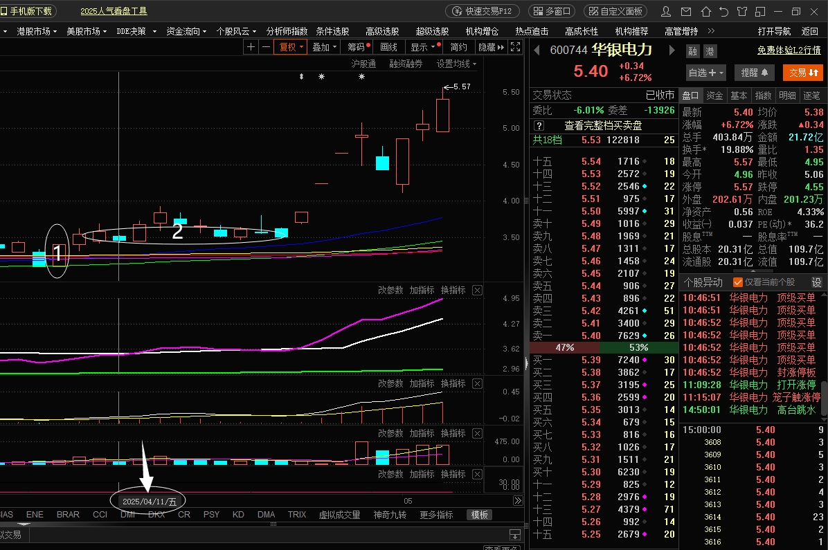
Task: Click the 提醒 alert button
Action: click(755, 73)
